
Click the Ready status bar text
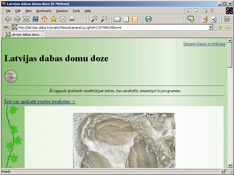pyautogui.click(x=6, y=171)
